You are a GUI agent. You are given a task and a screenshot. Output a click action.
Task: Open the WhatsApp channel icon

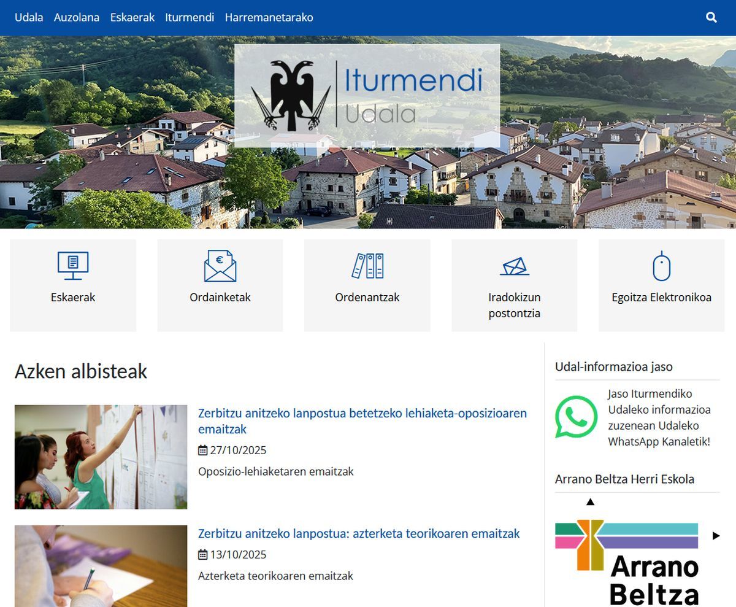coord(576,417)
